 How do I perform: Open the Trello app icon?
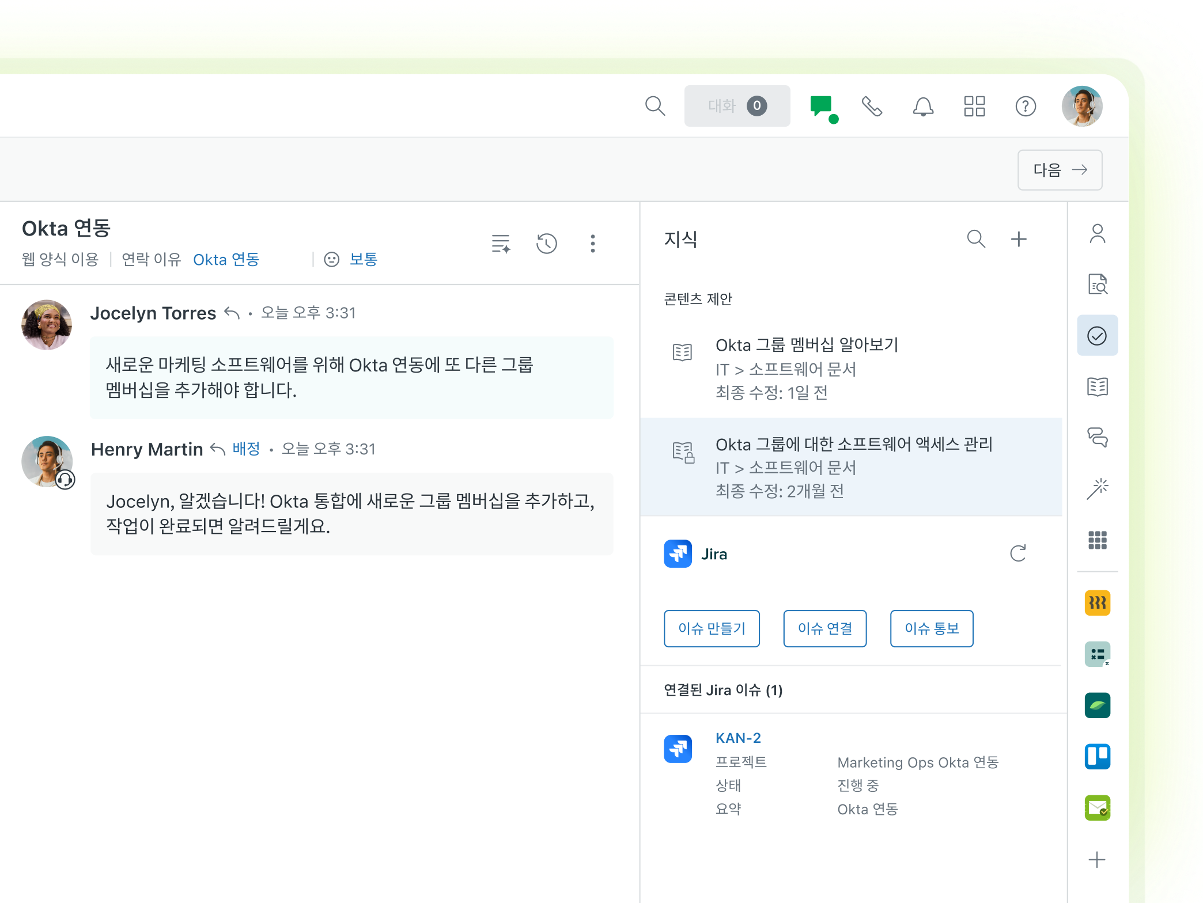tap(1098, 757)
